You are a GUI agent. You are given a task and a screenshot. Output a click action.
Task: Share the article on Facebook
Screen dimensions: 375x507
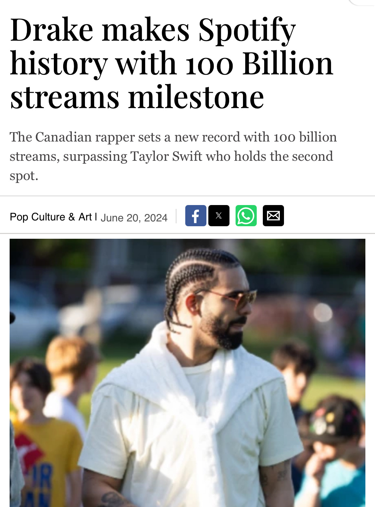pos(196,216)
